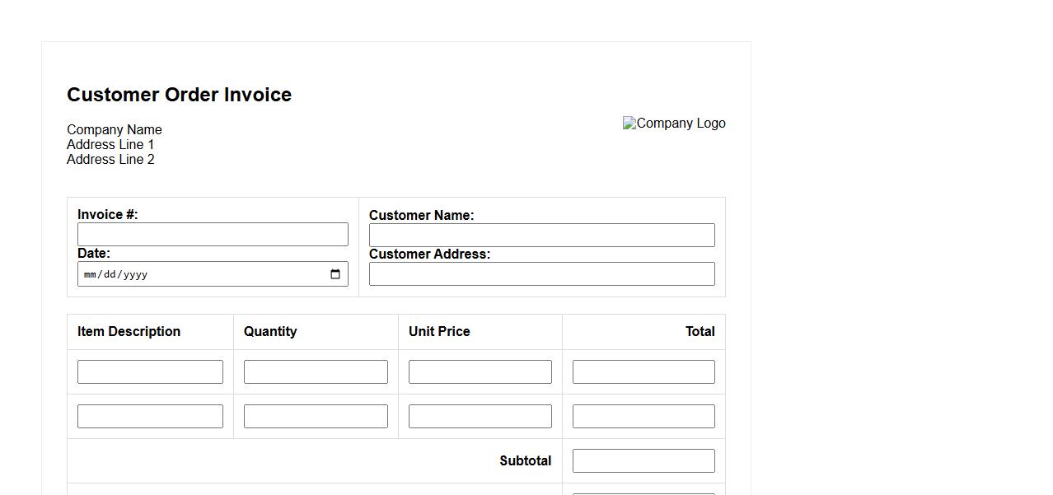The height and width of the screenshot is (495, 1053).
Task: Click the Unit Price column header
Action: point(439,332)
